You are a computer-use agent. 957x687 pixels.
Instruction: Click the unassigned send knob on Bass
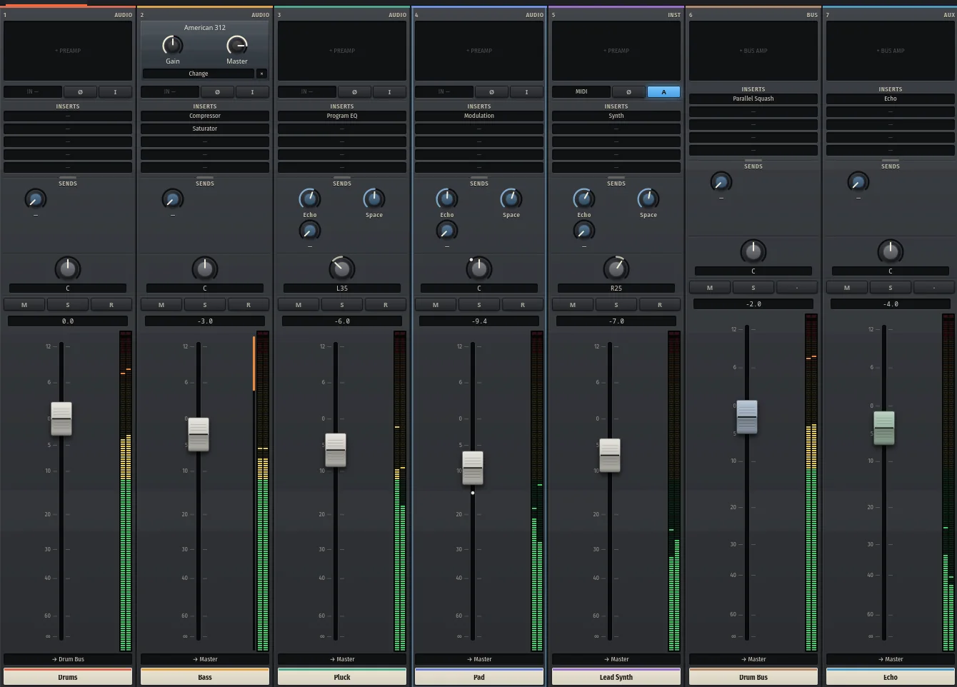pos(172,199)
